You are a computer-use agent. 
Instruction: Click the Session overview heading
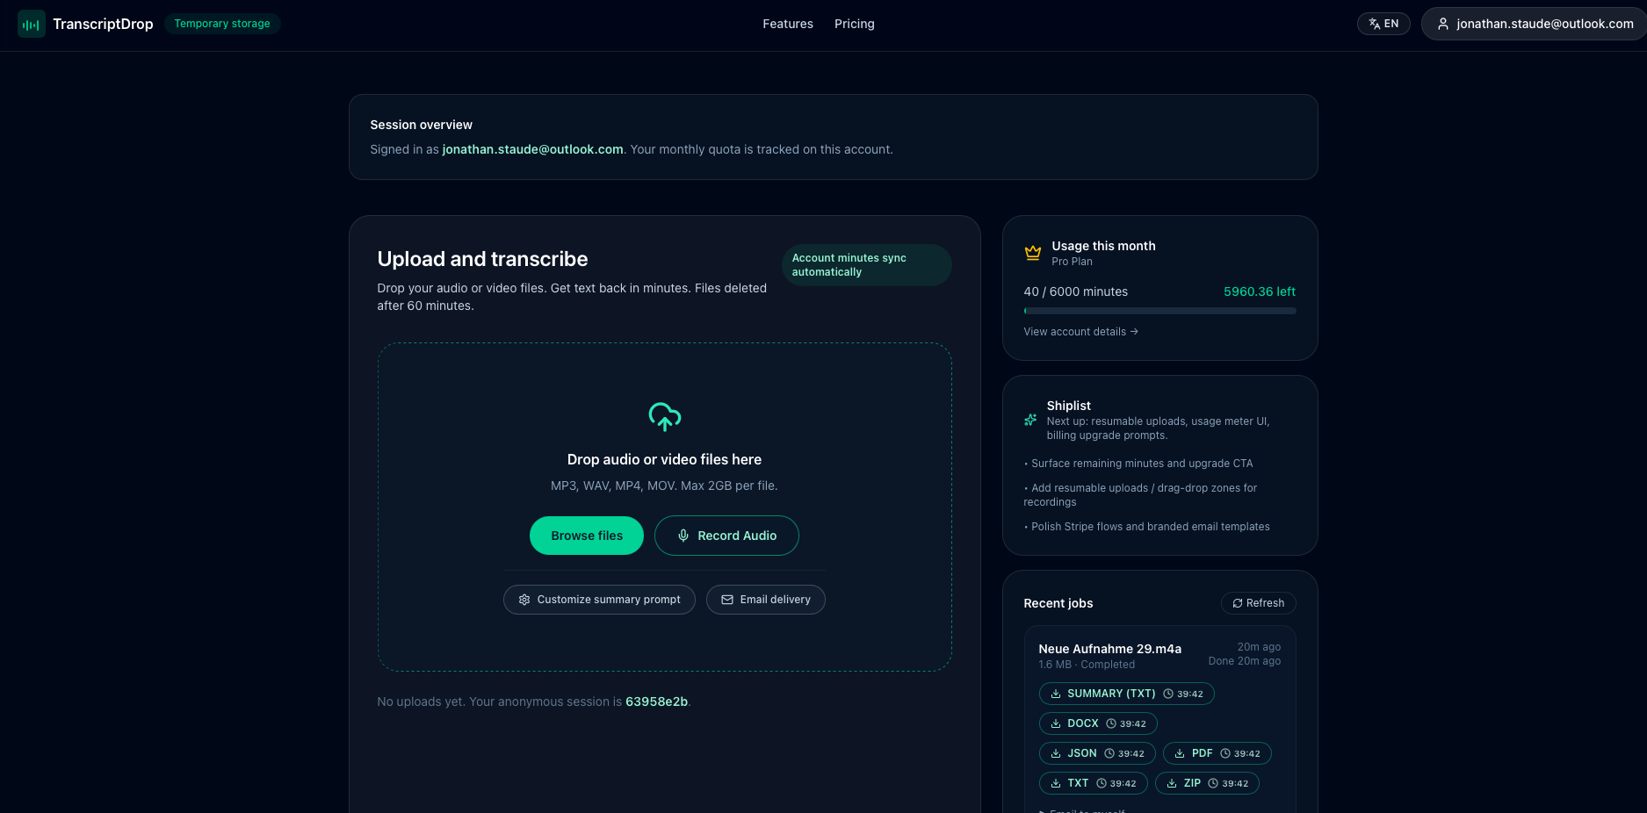tap(421, 125)
